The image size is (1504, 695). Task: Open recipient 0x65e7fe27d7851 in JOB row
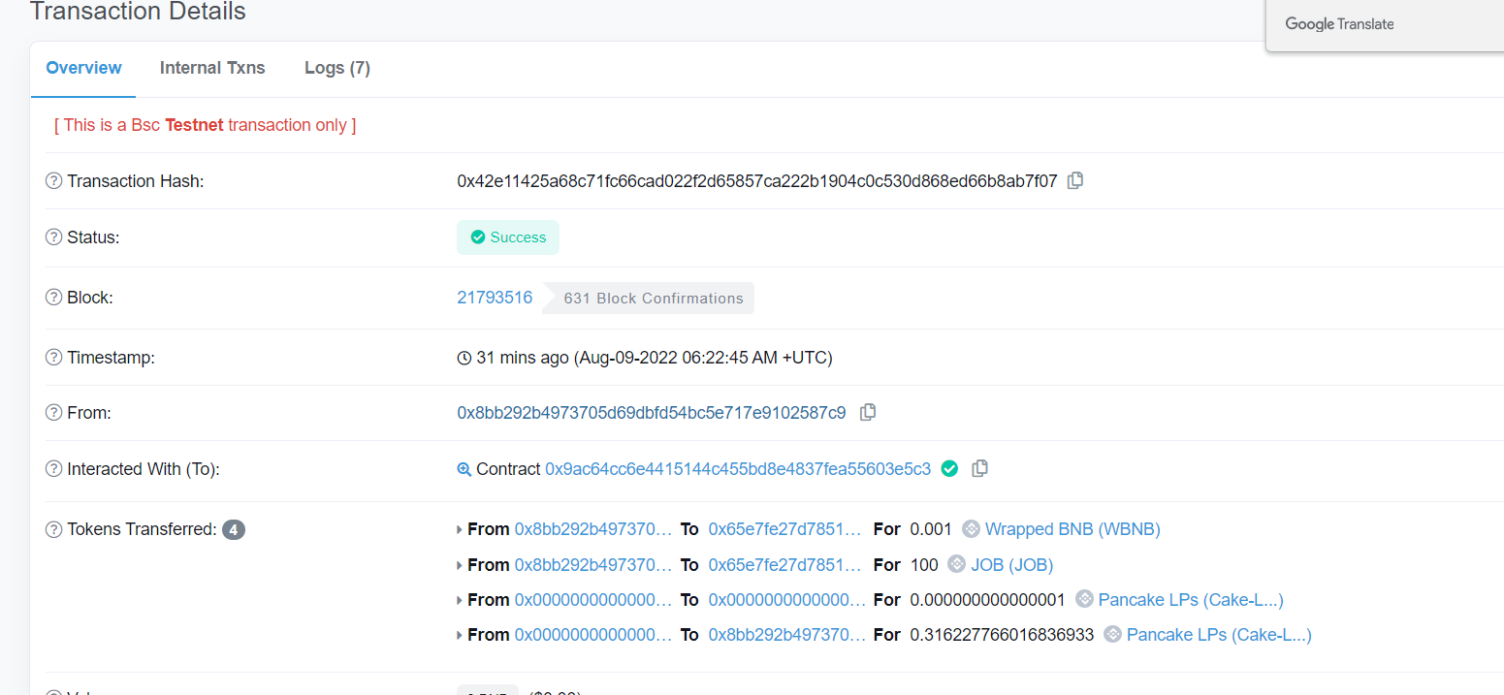[x=785, y=564]
